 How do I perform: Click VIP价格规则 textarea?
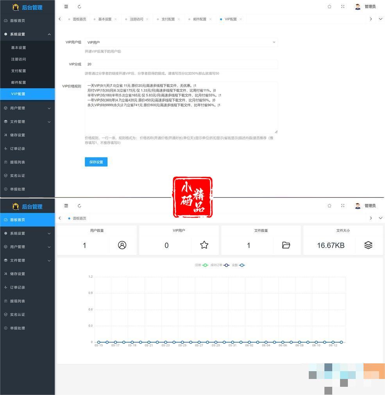point(181,107)
